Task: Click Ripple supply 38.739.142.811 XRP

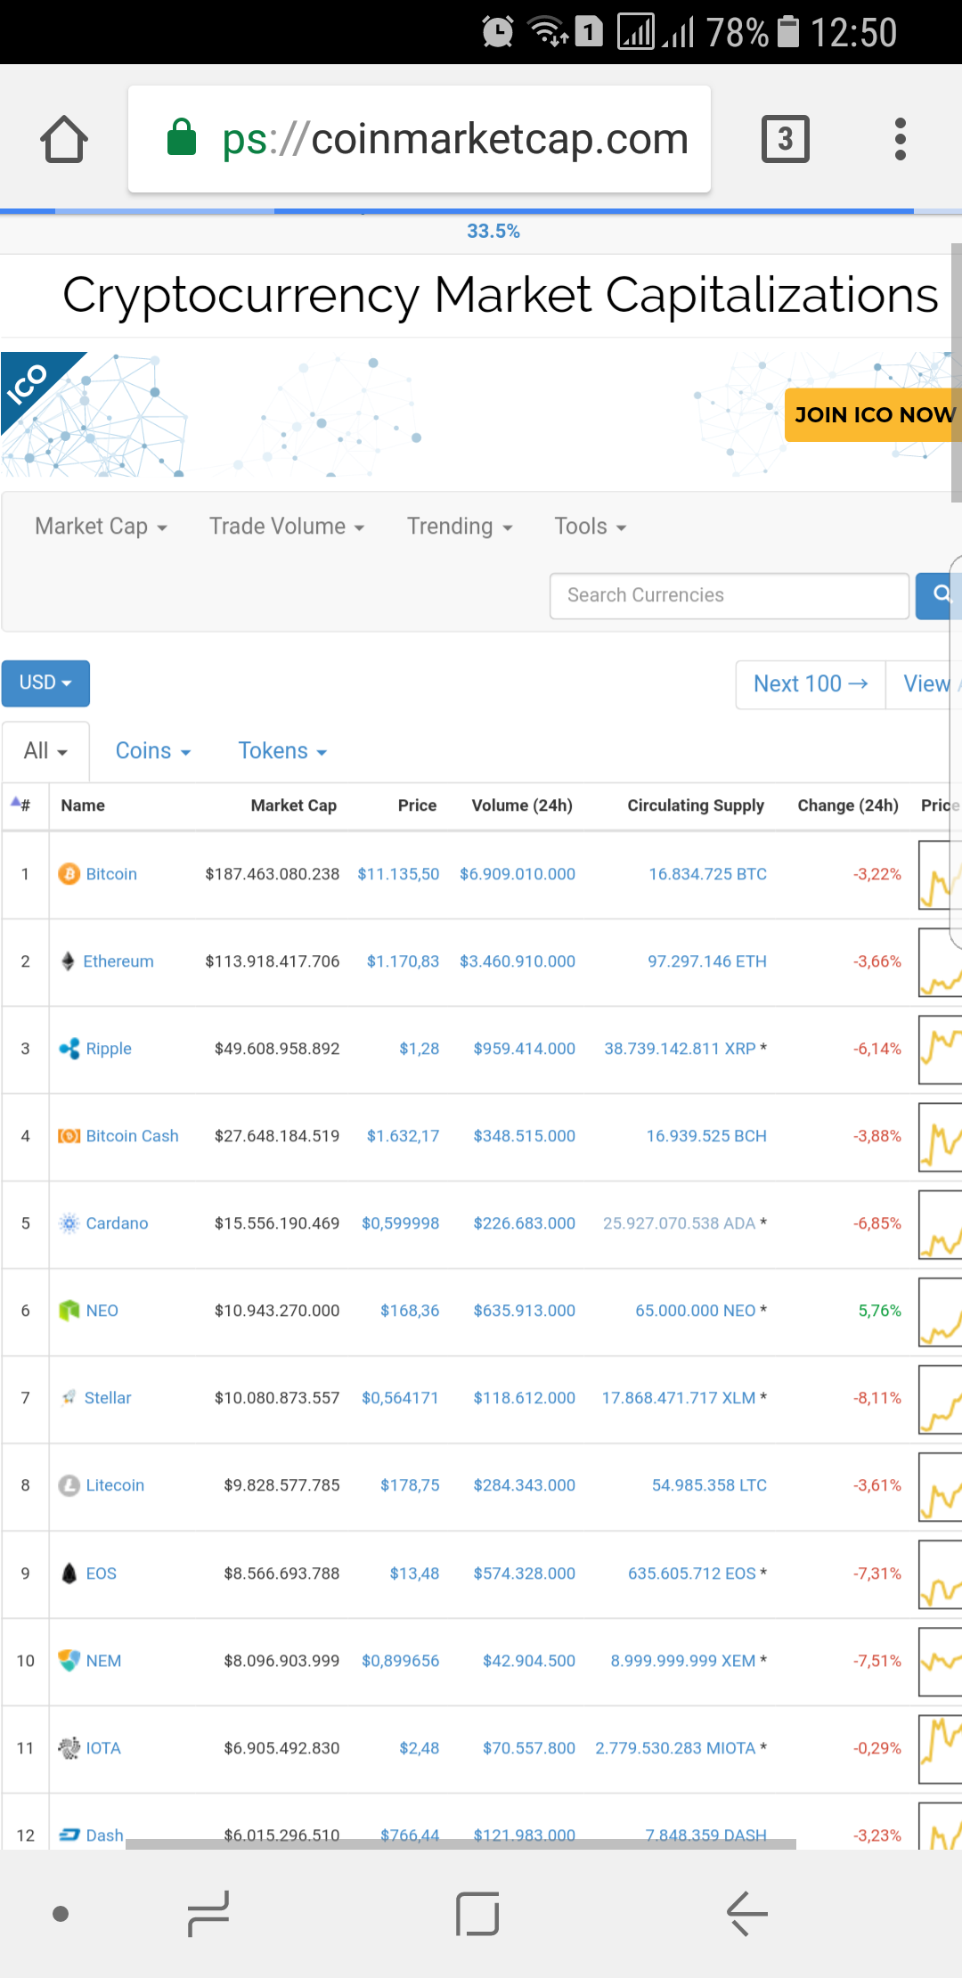Action: pyautogui.click(x=680, y=1049)
